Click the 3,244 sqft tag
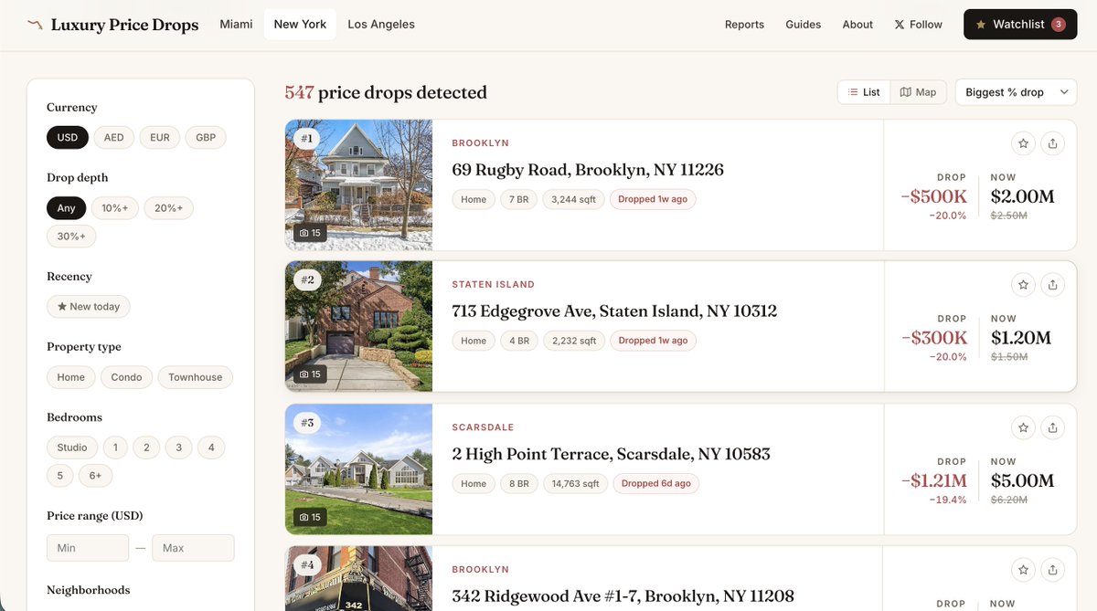1097x611 pixels. [574, 199]
